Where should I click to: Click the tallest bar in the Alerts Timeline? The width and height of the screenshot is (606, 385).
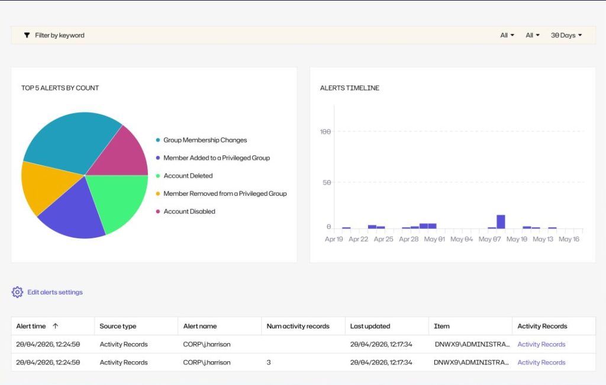pyautogui.click(x=501, y=222)
